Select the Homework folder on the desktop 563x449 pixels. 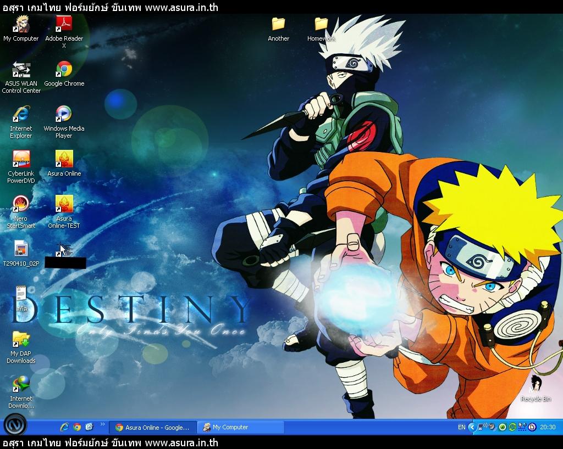321,30
